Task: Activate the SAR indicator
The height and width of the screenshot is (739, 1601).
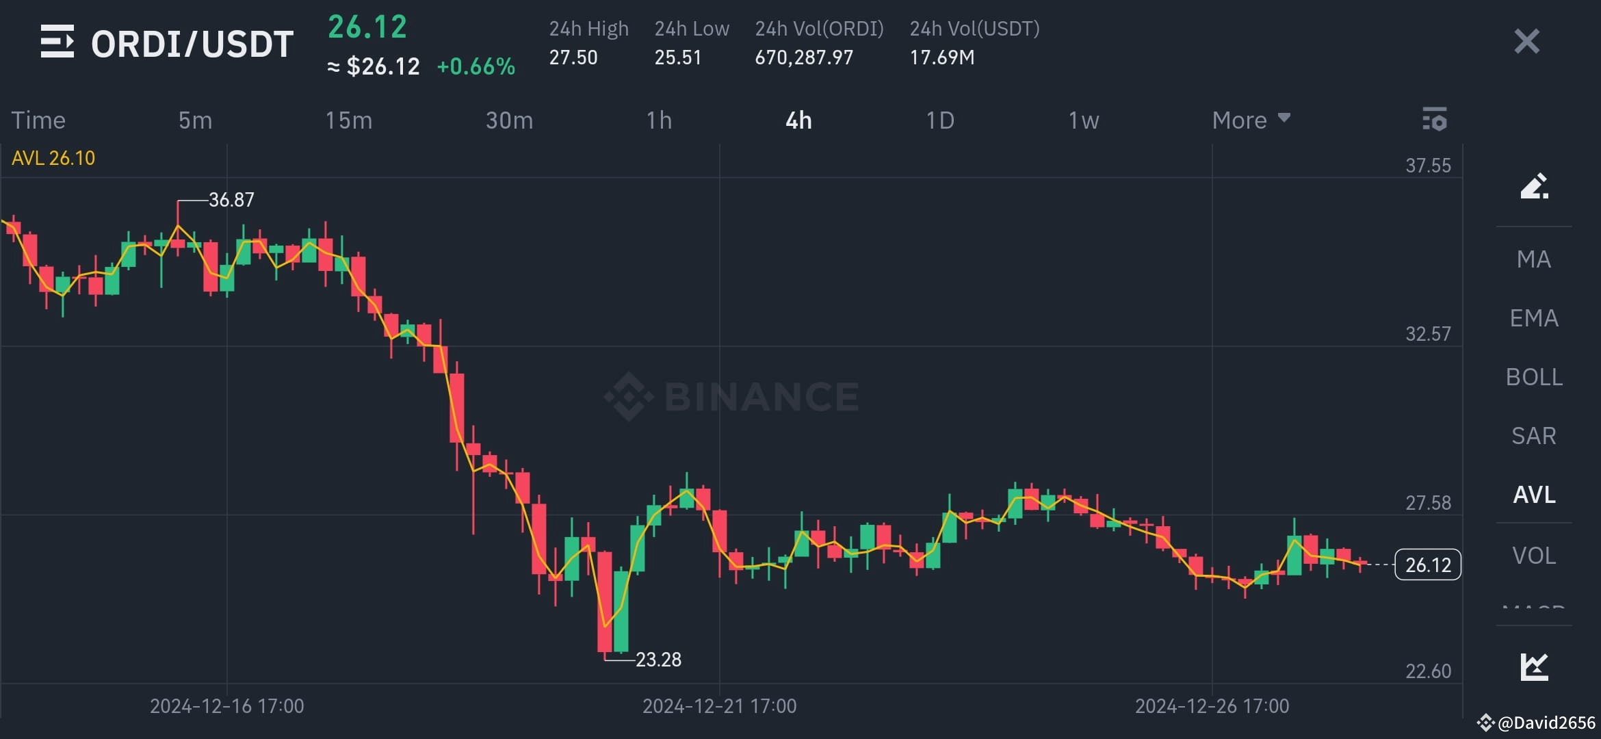Action: (1533, 435)
